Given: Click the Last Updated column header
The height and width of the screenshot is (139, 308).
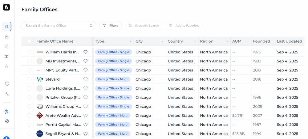Looking at the screenshot, I should click(x=289, y=41).
